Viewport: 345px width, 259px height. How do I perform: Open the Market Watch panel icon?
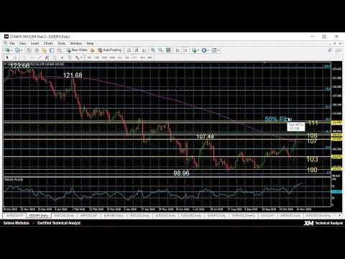point(29,50)
